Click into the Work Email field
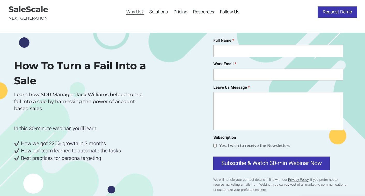 coord(278,75)
